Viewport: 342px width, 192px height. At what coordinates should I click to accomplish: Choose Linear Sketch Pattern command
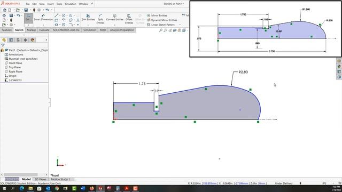tap(161, 25)
